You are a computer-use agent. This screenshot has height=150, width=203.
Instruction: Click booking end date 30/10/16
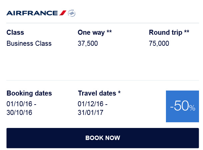(19, 113)
